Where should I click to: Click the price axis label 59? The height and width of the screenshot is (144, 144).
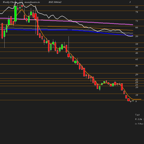click(x=137, y=36)
